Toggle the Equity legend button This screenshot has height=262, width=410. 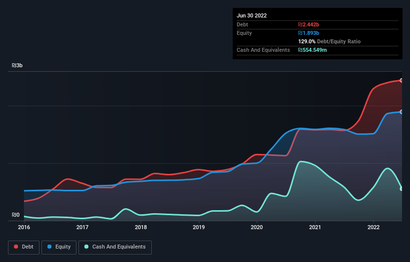pyautogui.click(x=59, y=247)
